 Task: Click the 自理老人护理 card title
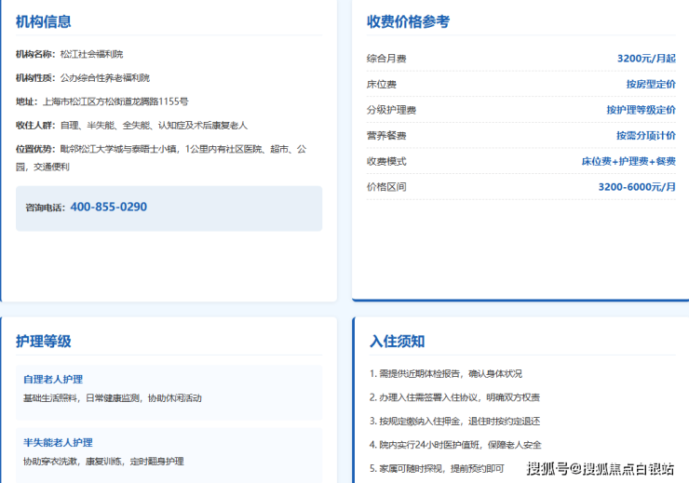(53, 379)
